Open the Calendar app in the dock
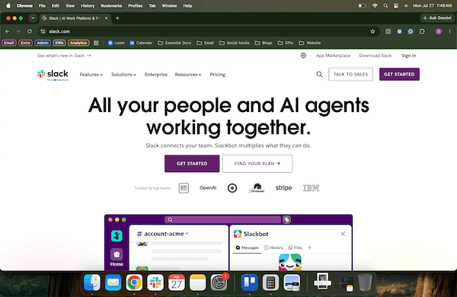Viewport: 457px width, 297px height. 177,283
